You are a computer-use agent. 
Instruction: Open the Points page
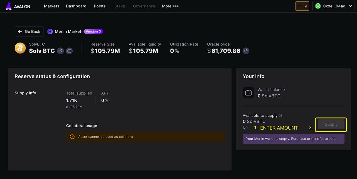(x=100, y=6)
